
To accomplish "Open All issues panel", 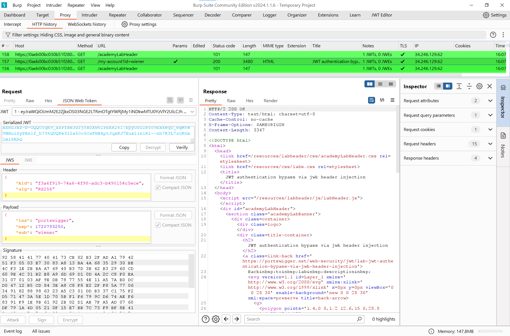I will (x=41, y=331).
